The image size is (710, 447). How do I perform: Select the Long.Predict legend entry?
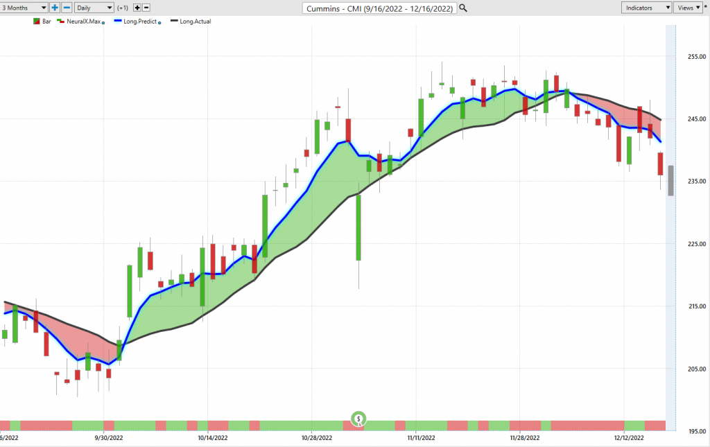point(140,21)
